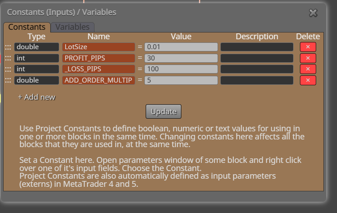The width and height of the screenshot is (337, 213).
Task: Click the description field for _LOSS_PIPS
Action: pyautogui.click(x=257, y=69)
